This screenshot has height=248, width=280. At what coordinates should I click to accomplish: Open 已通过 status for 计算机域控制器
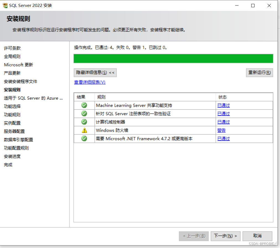223,122
